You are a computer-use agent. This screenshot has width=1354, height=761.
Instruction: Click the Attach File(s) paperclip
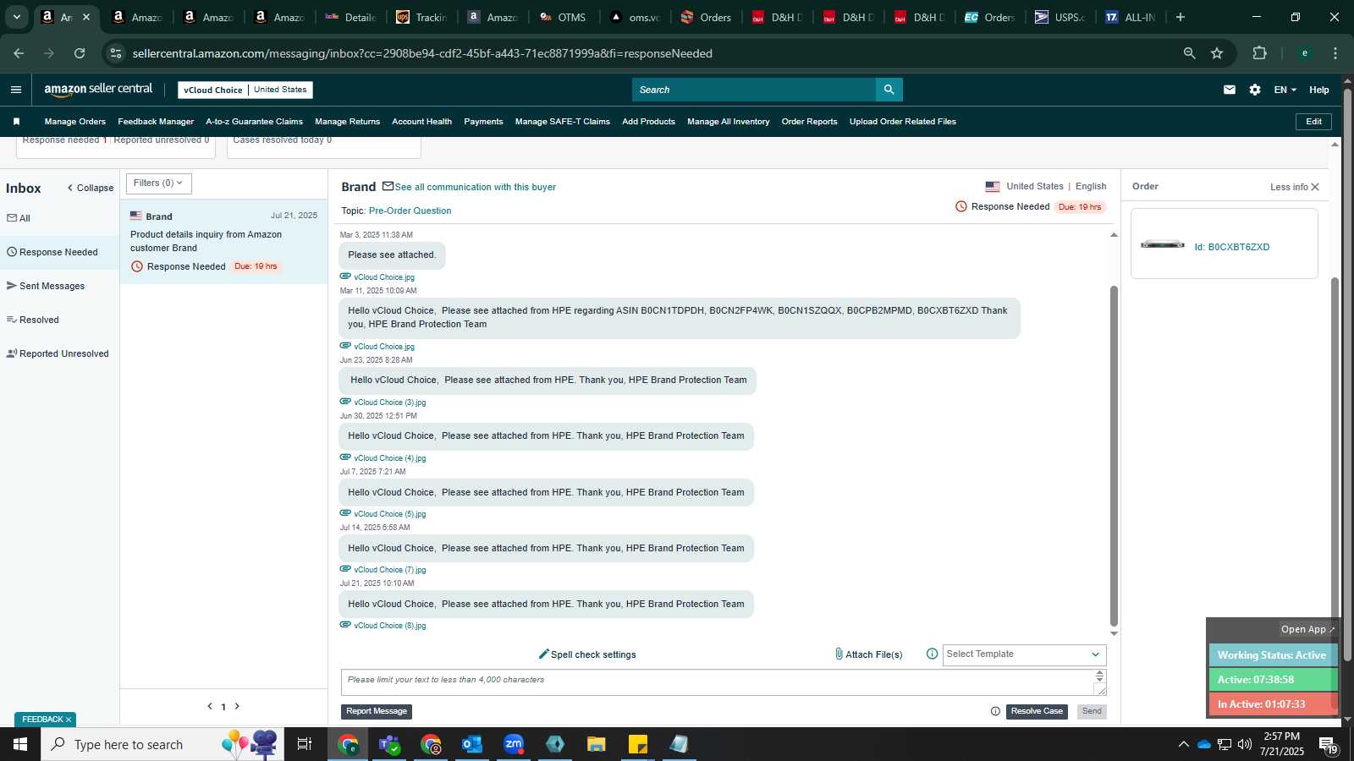(x=839, y=654)
